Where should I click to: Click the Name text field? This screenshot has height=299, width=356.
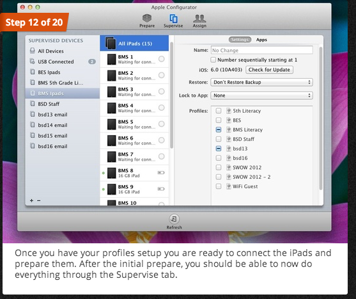[x=262, y=50]
